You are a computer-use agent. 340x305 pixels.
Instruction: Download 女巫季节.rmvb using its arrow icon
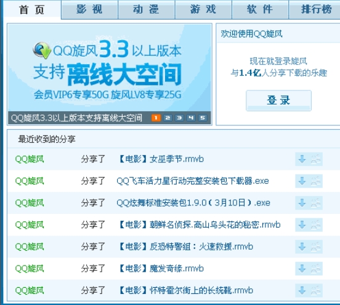click(x=302, y=159)
